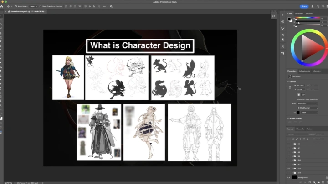Viewport: 328px width, 184px height.
Task: Enable Show Transform Controls checkbox
Action: 40,6
